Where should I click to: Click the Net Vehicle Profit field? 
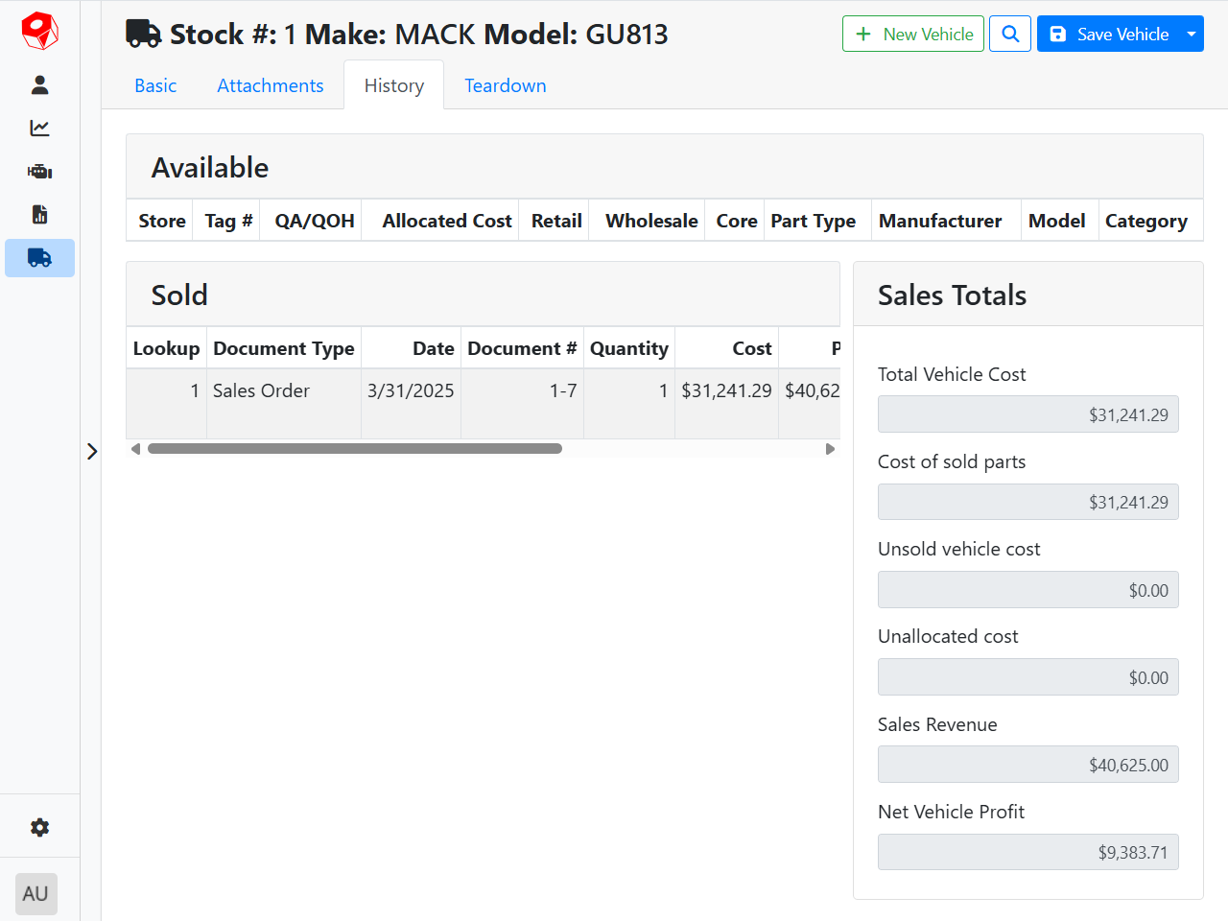click(1027, 852)
